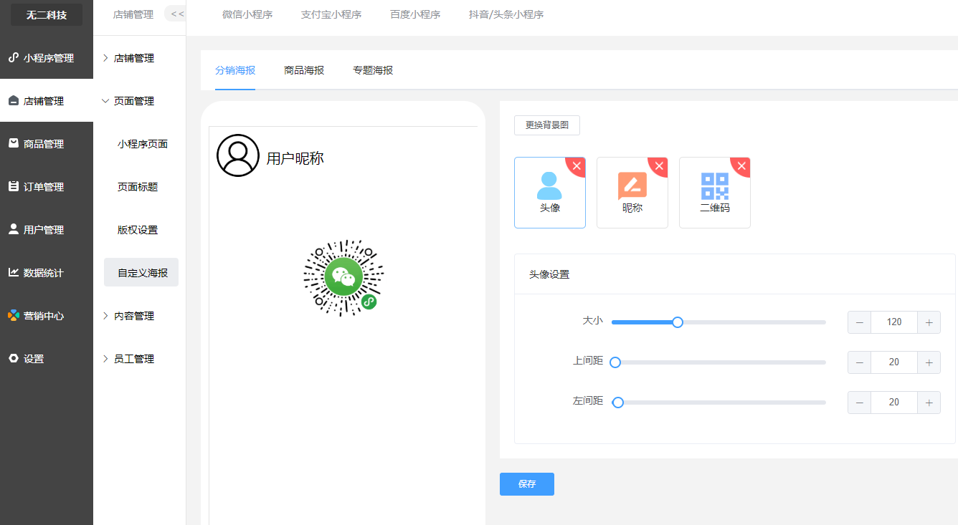Click the blue 保存 button

(x=527, y=484)
